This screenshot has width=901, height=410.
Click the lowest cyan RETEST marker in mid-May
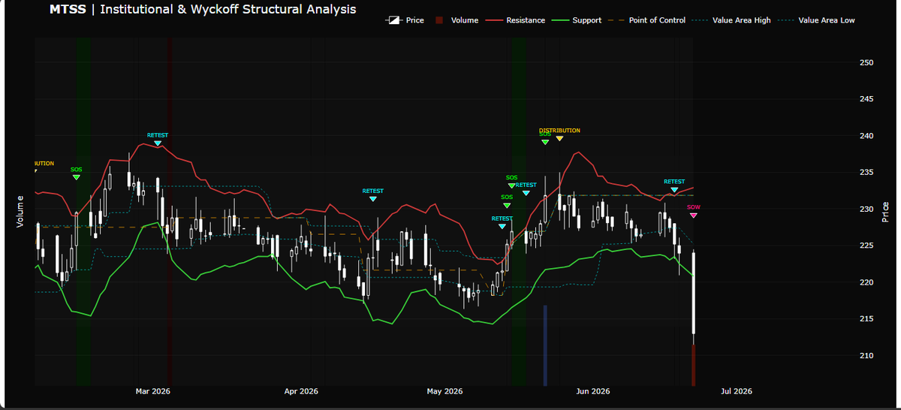[502, 226]
